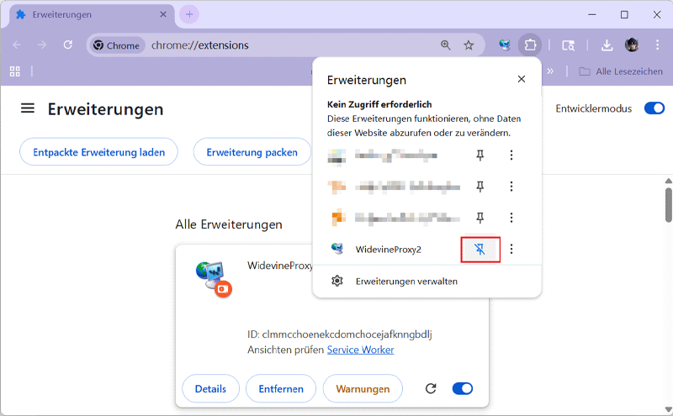The width and height of the screenshot is (673, 416).
Task: Close the Erweiterungen popup
Action: coord(521,79)
